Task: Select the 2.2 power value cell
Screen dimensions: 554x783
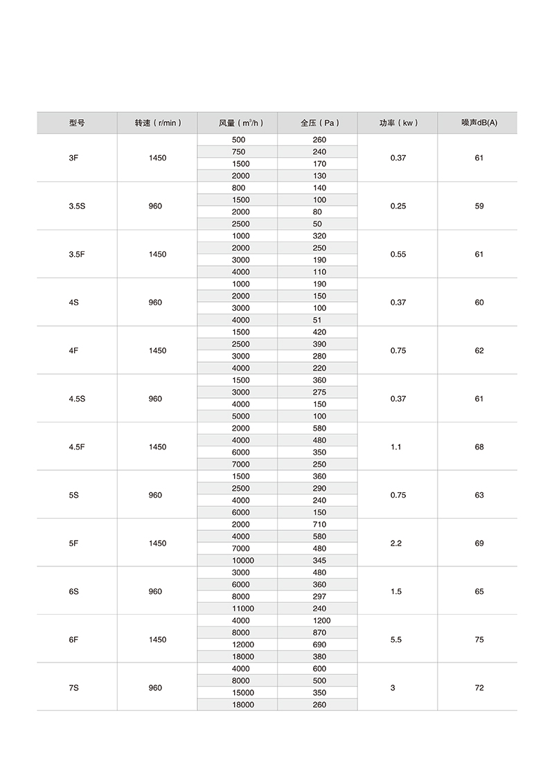Action: point(396,543)
